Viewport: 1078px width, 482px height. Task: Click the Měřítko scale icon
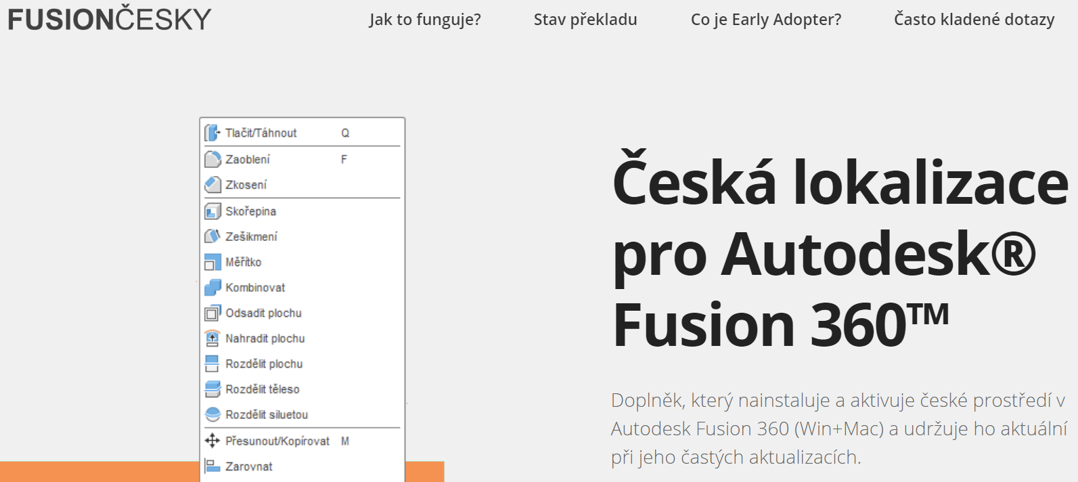click(212, 262)
